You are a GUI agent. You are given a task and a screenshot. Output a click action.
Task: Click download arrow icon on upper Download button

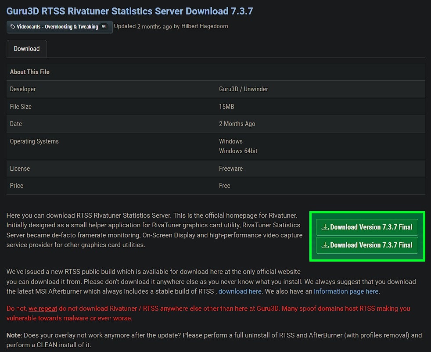pyautogui.click(x=325, y=227)
